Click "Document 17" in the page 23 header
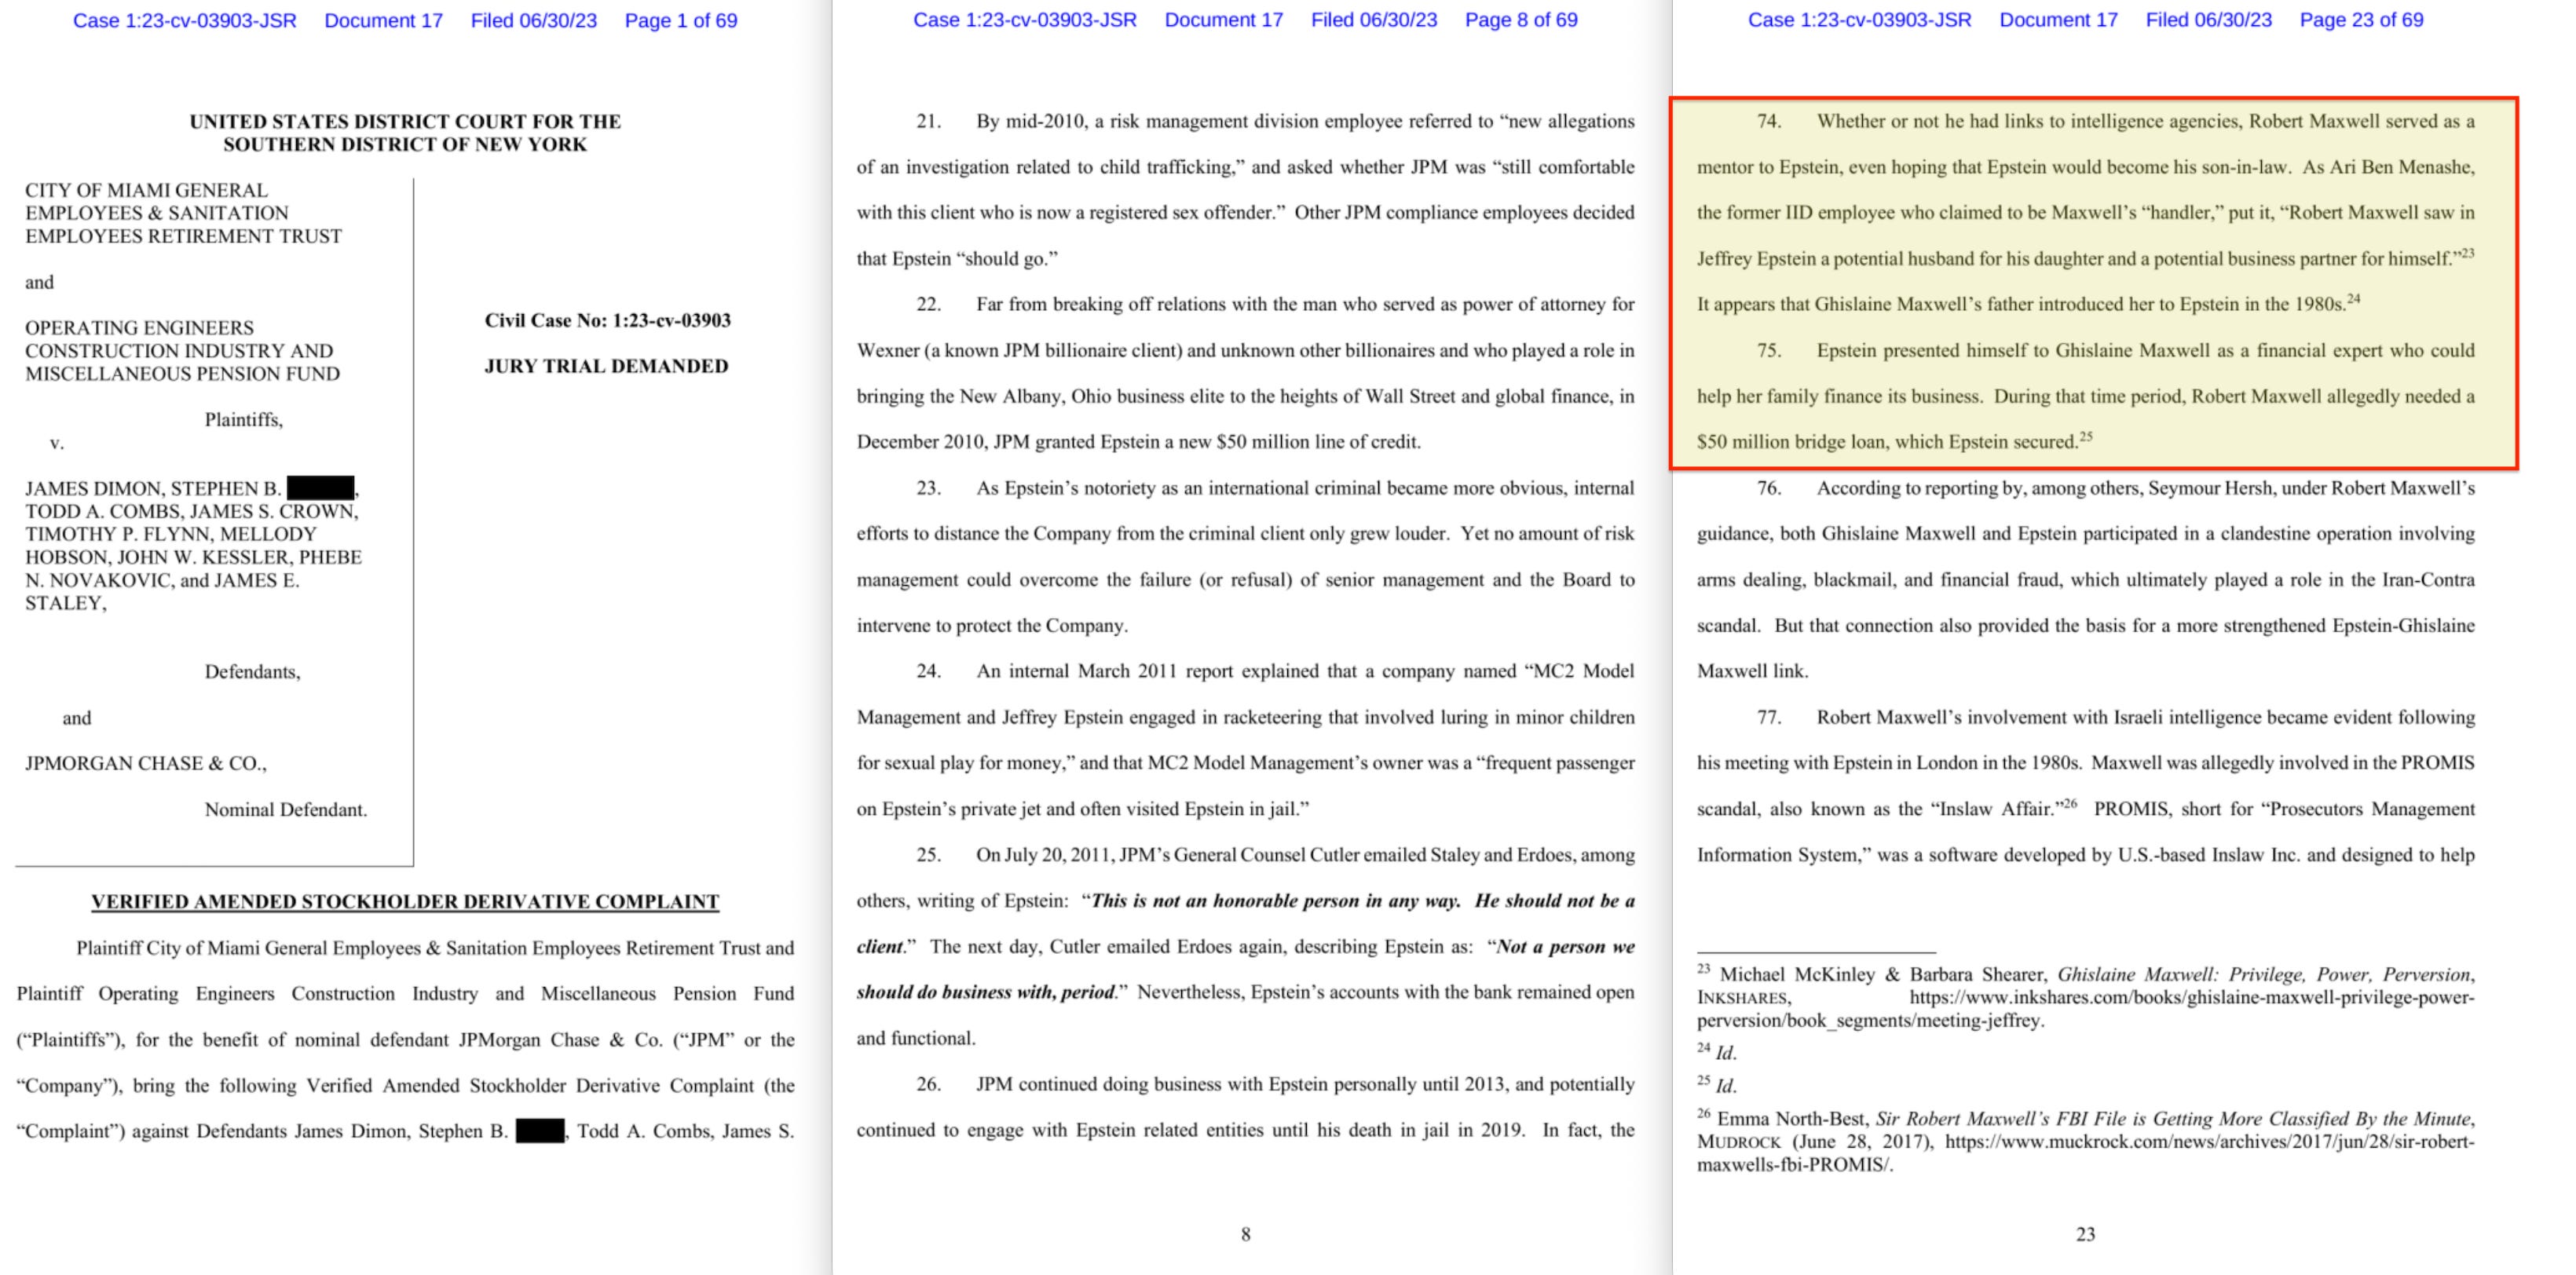The width and height of the screenshot is (2576, 1275). (x=2058, y=20)
